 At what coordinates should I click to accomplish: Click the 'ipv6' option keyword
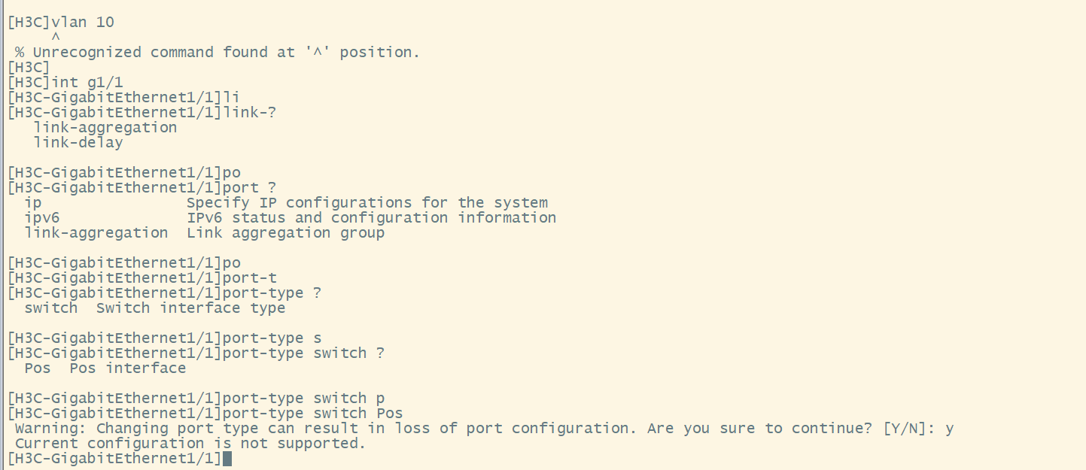[42, 218]
